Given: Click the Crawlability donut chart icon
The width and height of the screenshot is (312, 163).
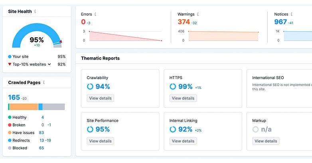Looking at the screenshot, I should [x=90, y=87].
